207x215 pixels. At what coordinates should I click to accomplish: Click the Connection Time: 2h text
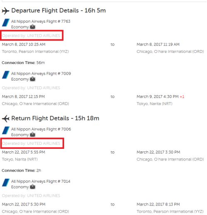pyautogui.click(x=22, y=170)
